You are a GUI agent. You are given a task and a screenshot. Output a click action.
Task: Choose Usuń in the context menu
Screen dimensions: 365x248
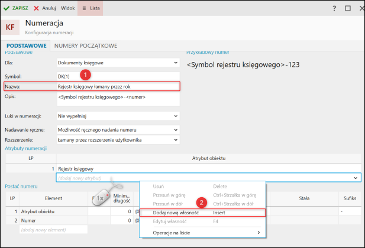click(202, 187)
